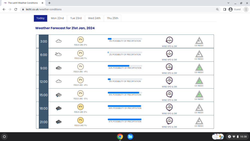Viewport: 250px width, 141px height.
Task: Expand the tab search dropdown
Action: coord(228,3)
